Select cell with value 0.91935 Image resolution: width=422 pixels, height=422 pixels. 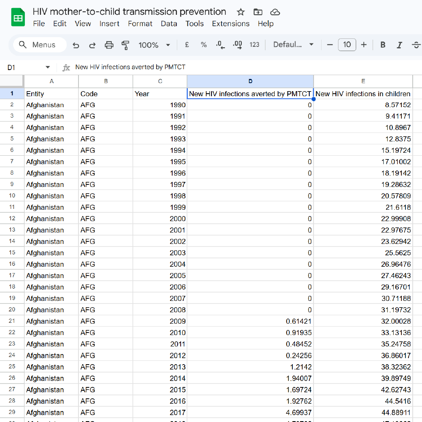250,333
